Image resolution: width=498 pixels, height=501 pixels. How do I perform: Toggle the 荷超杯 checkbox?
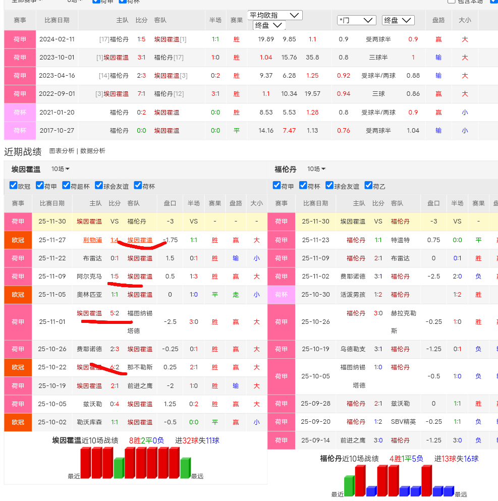[x=66, y=186]
